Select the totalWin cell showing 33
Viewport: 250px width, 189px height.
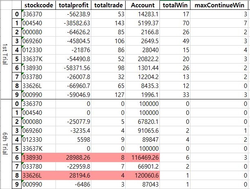(175, 95)
